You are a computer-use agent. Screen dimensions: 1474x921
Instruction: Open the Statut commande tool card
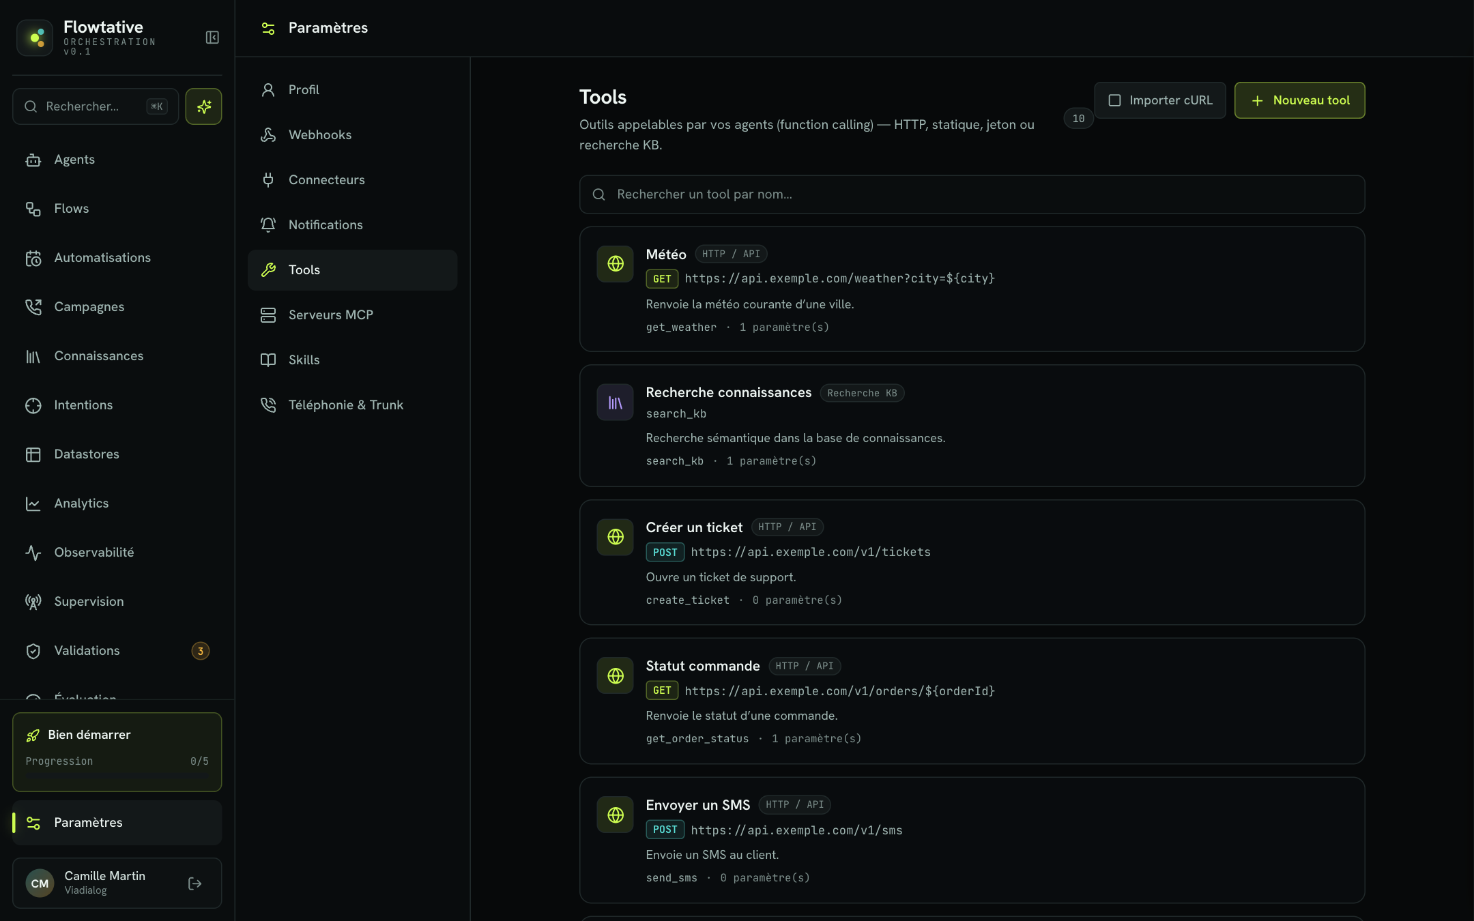[972, 701]
